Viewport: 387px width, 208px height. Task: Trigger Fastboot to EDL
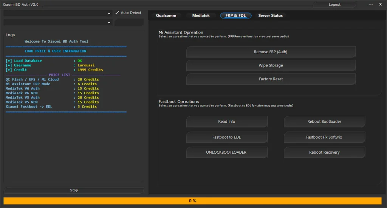[227, 137]
